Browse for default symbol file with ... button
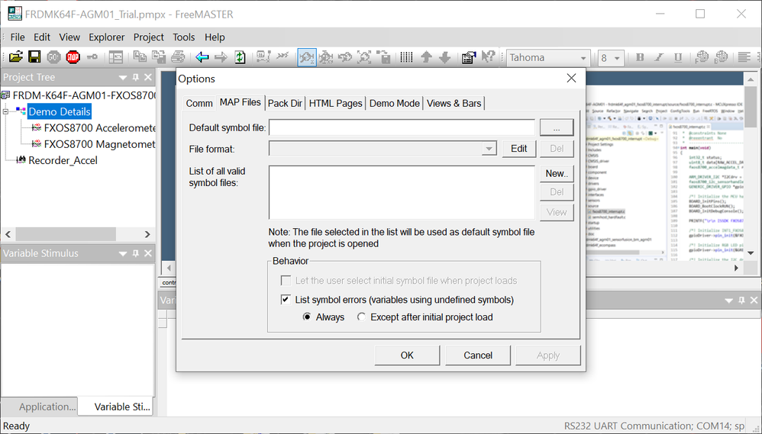 click(x=557, y=127)
